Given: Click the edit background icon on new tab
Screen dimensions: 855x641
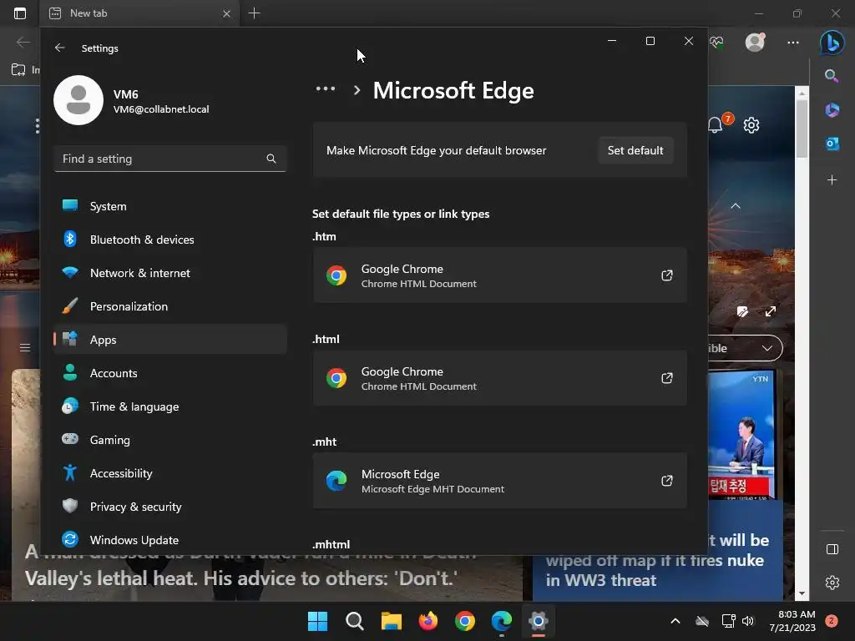Looking at the screenshot, I should pyautogui.click(x=742, y=312).
